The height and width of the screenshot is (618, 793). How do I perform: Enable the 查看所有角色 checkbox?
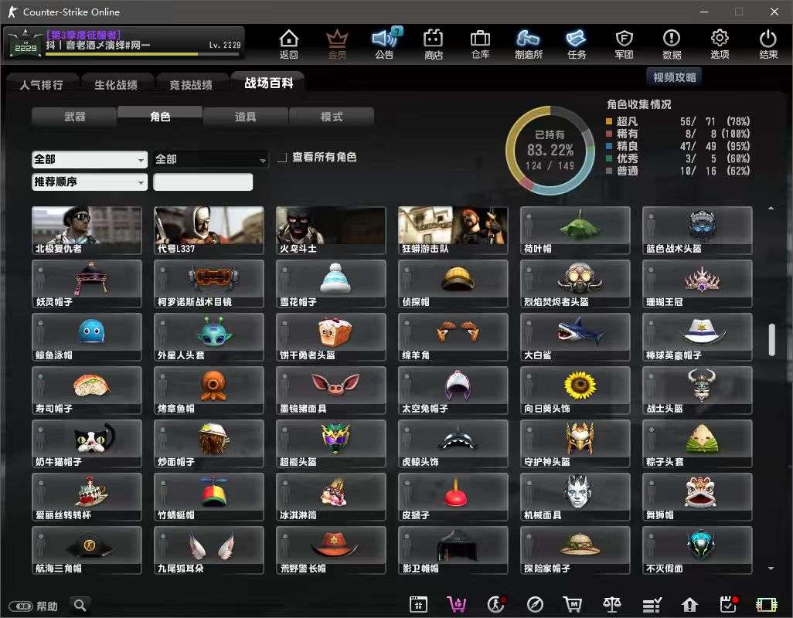[282, 158]
